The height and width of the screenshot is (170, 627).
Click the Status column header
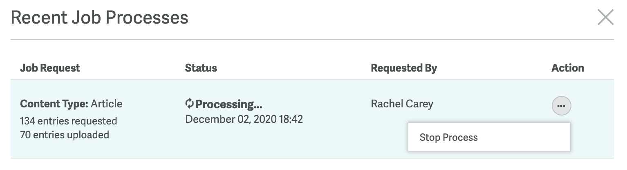(x=201, y=68)
